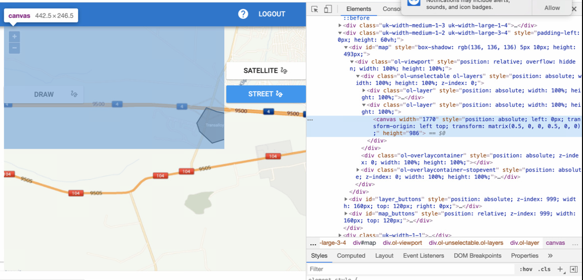
Task: Open the Computed tab
Action: (351, 256)
